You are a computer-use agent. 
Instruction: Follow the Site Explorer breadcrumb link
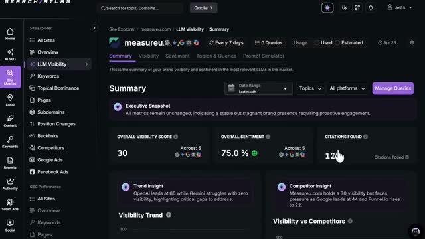(x=122, y=29)
